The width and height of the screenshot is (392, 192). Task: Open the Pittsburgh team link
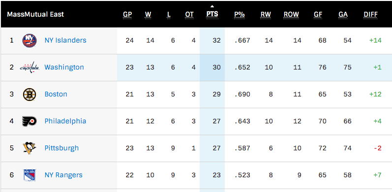tap(62, 148)
